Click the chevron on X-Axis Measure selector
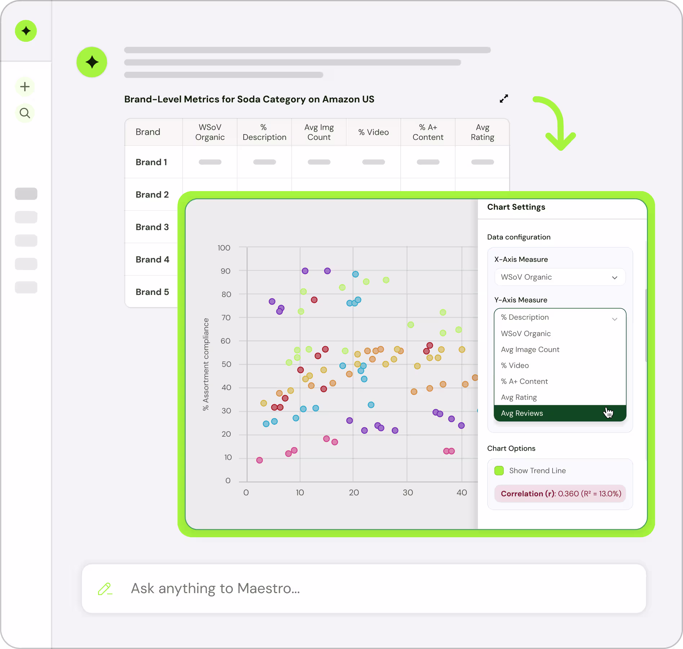Image resolution: width=683 pixels, height=649 pixels. pos(615,278)
